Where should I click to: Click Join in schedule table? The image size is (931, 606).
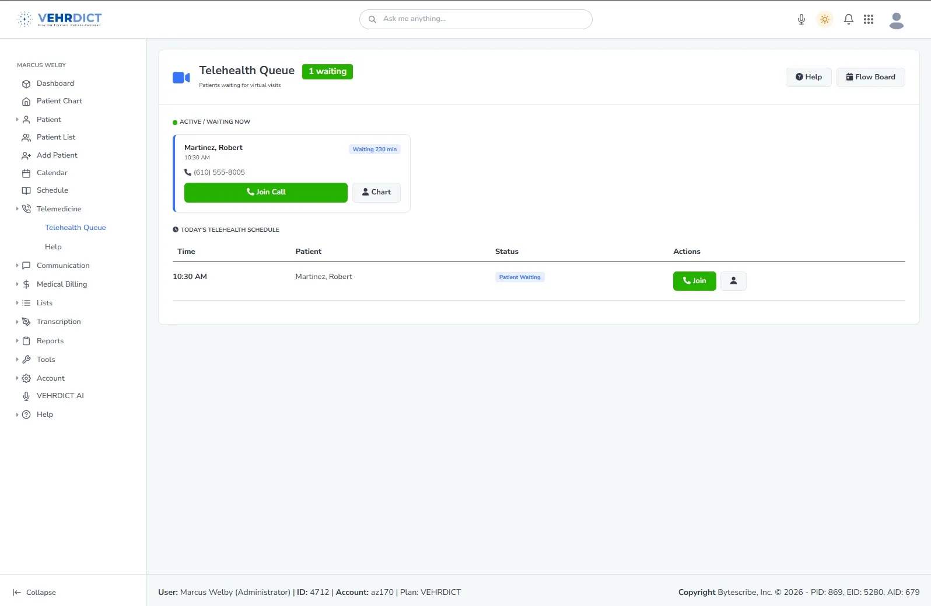pyautogui.click(x=694, y=281)
